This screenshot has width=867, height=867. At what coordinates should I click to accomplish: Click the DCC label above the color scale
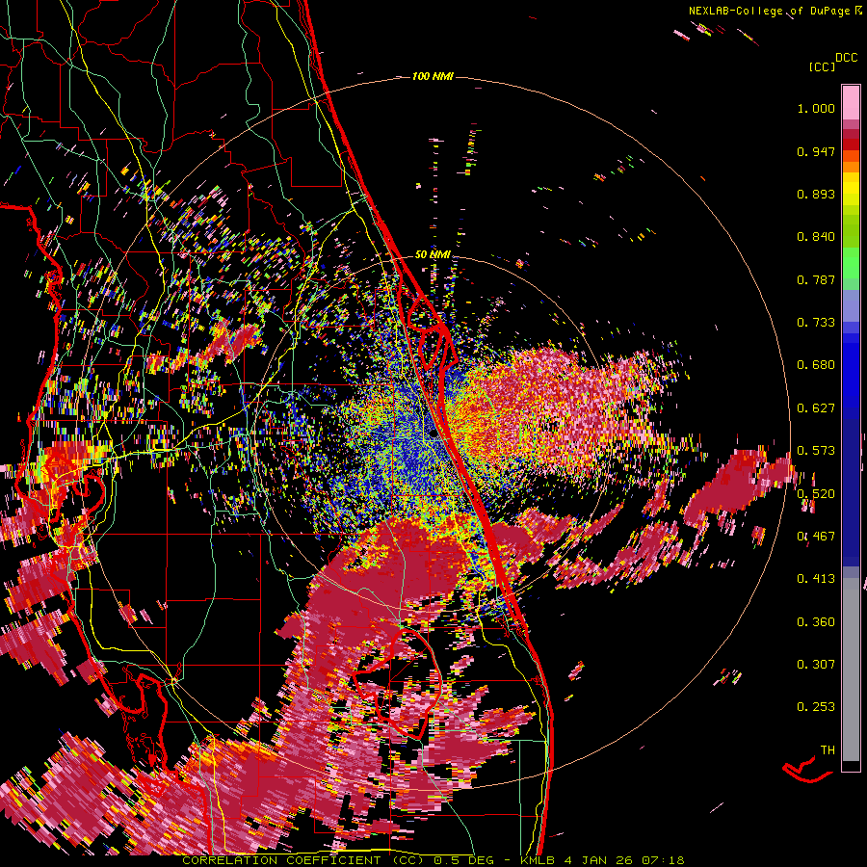(x=846, y=58)
